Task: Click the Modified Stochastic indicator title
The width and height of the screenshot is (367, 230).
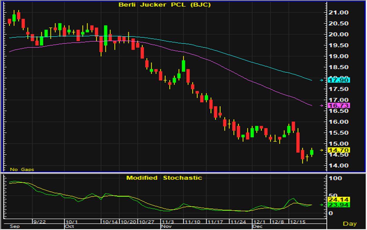Action: tap(164, 178)
